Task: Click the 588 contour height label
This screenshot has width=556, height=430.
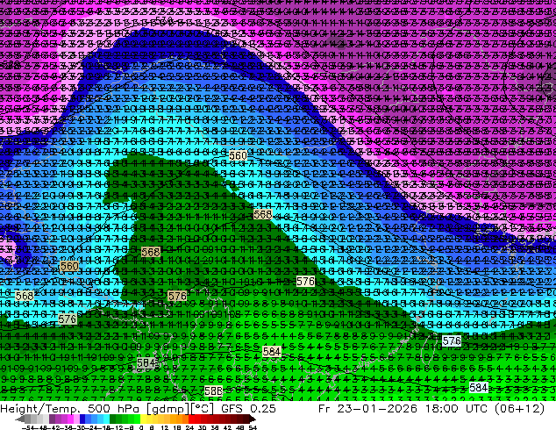Action: (213, 391)
